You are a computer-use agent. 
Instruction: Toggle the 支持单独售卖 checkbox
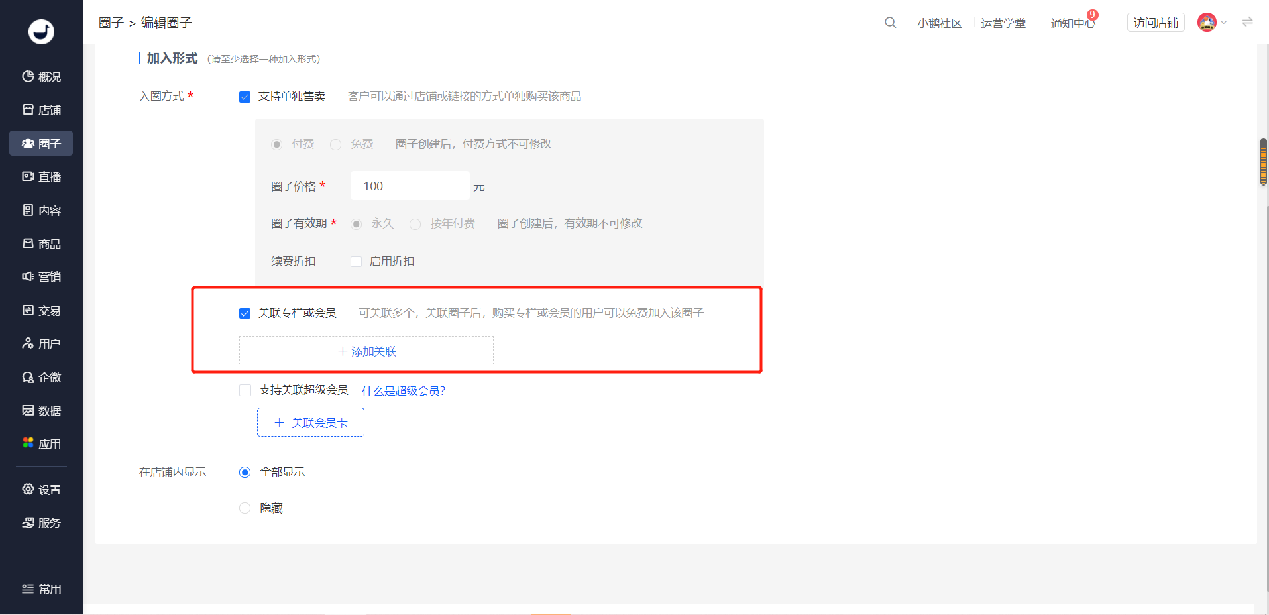(245, 97)
